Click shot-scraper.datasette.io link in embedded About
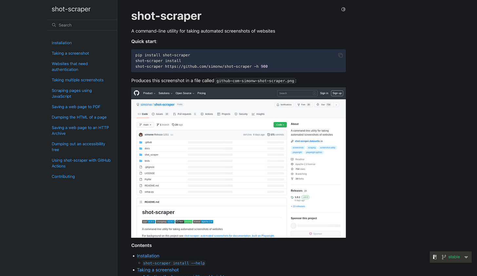 [x=309, y=141]
